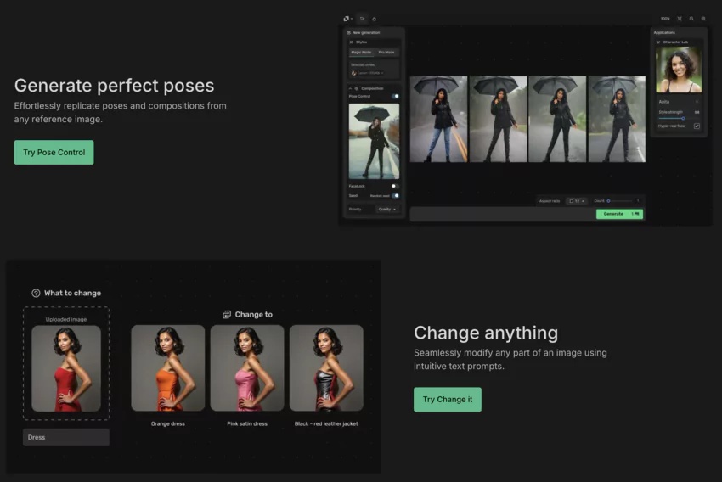The width and height of the screenshot is (722, 482).
Task: Remove the selected Canon style chip
Action: pyautogui.click(x=382, y=73)
